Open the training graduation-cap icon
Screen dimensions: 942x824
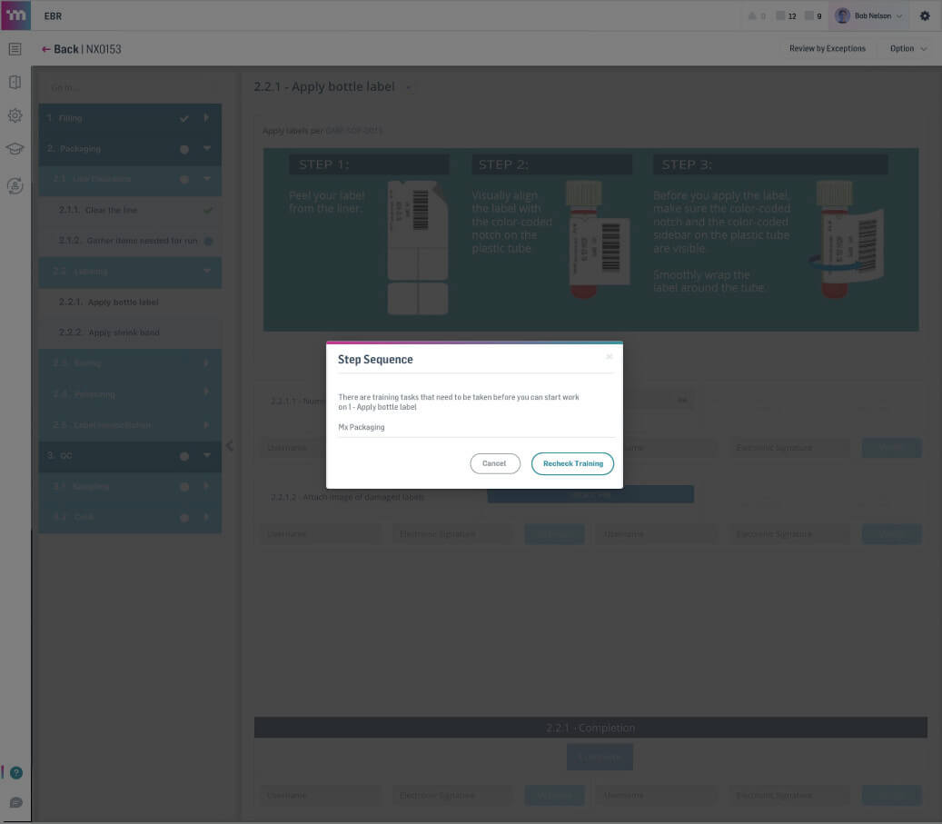15,148
